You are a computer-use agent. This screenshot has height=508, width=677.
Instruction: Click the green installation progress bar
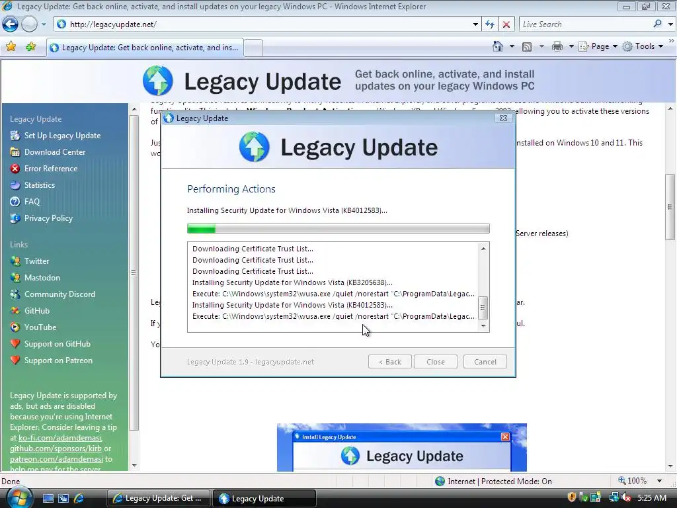pyautogui.click(x=338, y=228)
